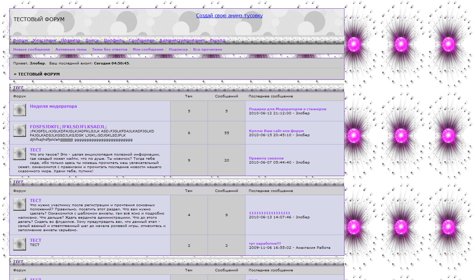
Task: Click the date 2010-06-12 21:12:00 - Злобер
Action: click(279, 113)
